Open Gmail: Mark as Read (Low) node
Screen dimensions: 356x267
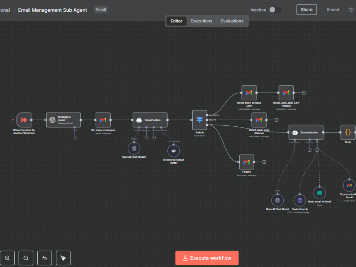pyautogui.click(x=249, y=93)
